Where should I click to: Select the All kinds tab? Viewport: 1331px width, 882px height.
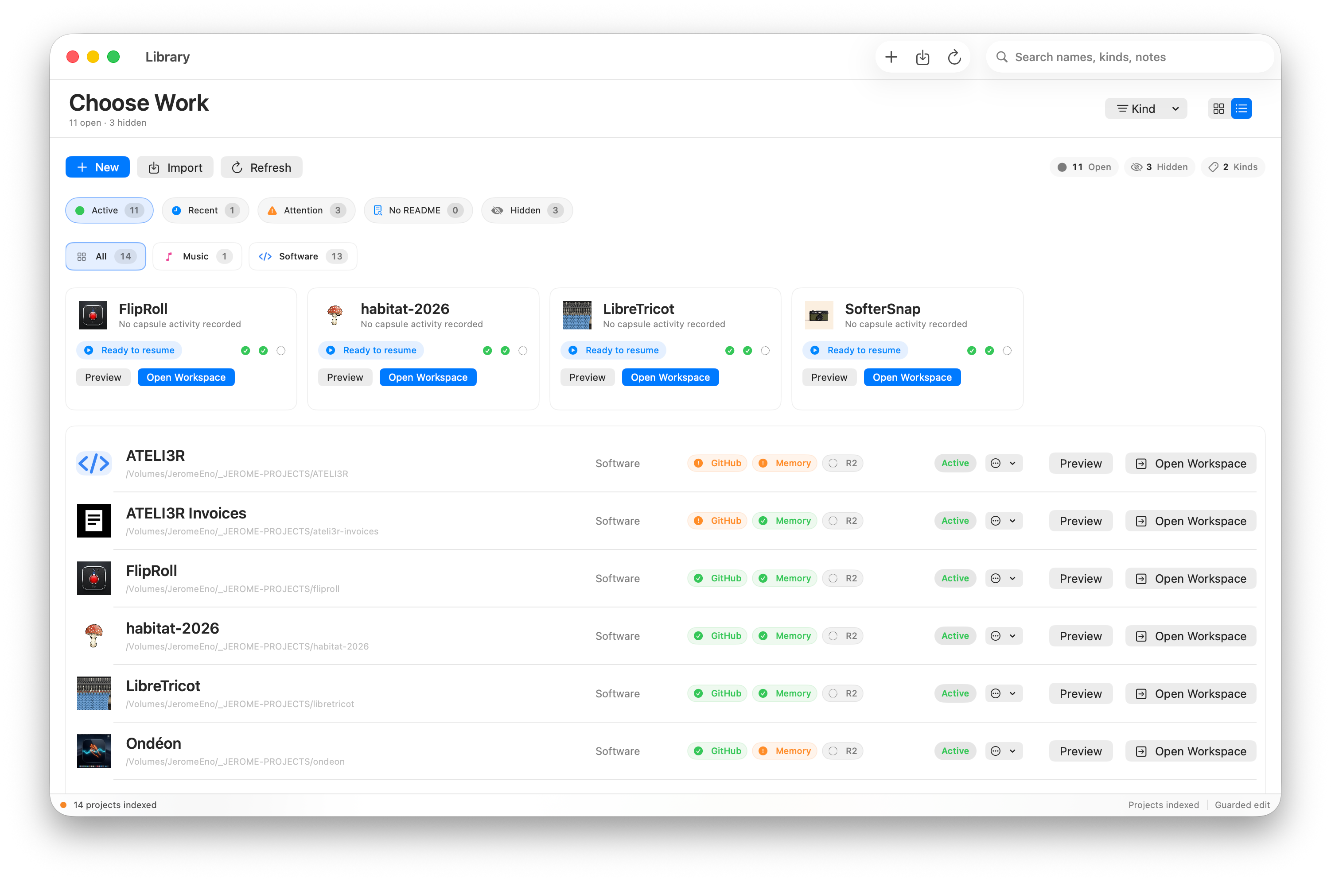point(106,256)
